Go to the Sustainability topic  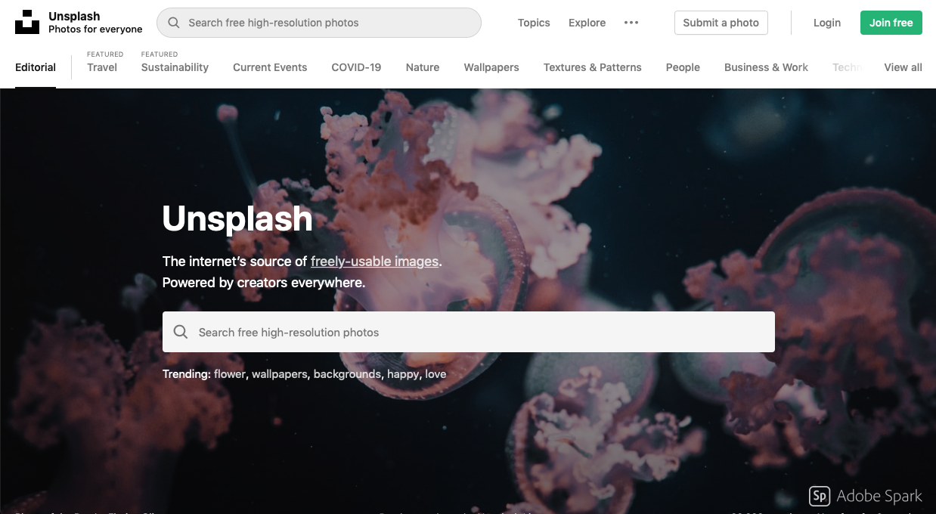point(175,67)
